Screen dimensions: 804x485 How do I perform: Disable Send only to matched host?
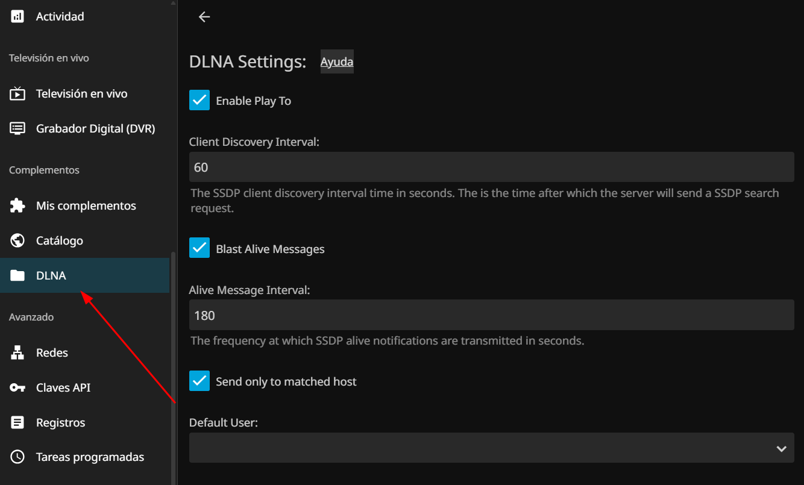199,381
